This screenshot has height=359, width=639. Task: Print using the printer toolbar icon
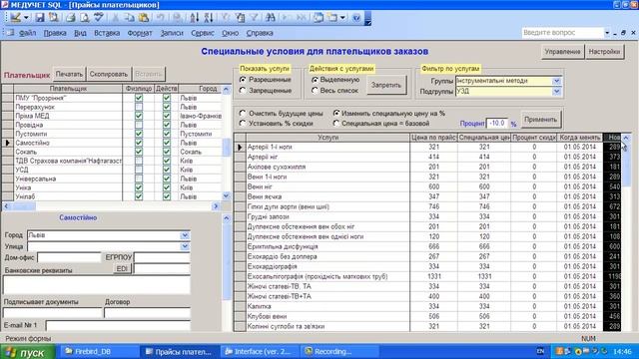(71, 18)
